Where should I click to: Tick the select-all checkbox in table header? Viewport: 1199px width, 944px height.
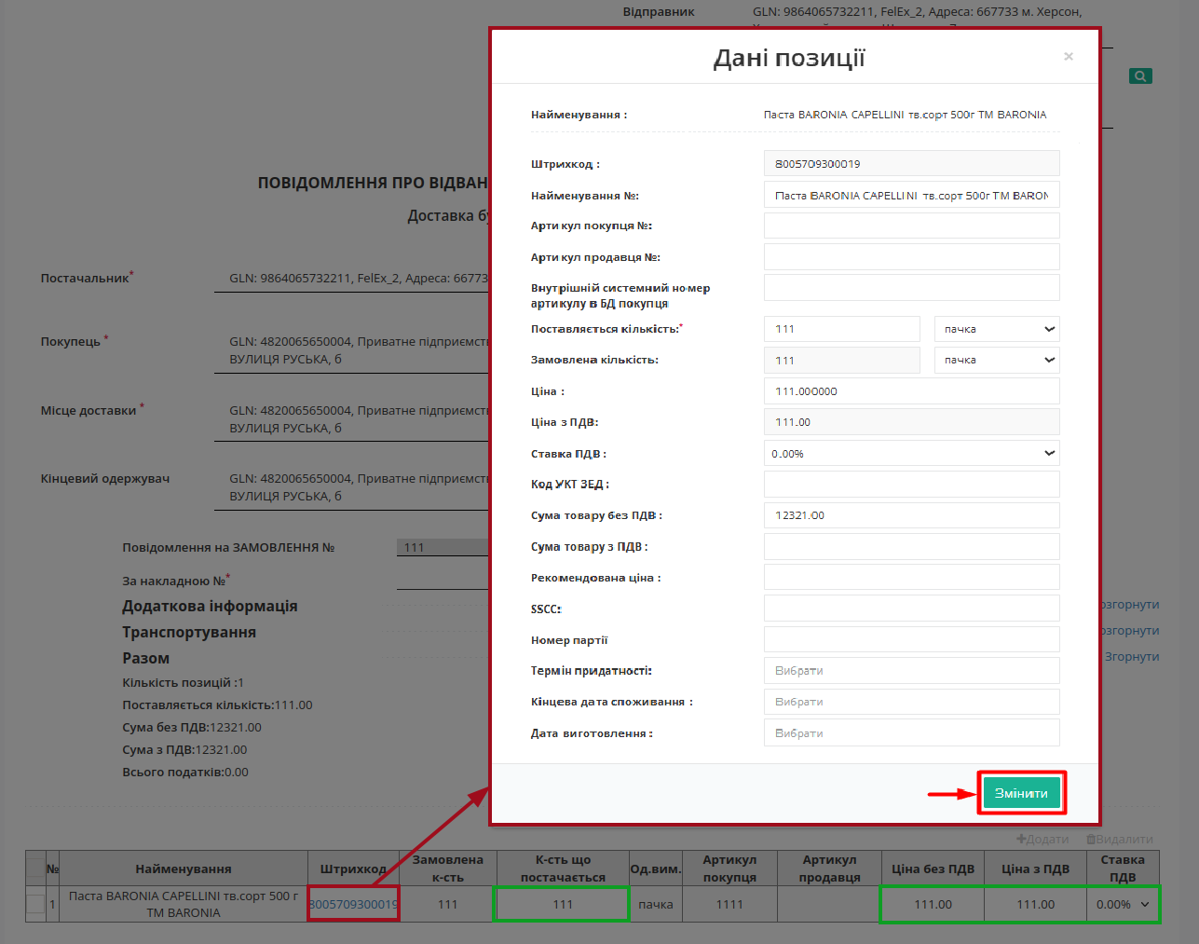35,869
